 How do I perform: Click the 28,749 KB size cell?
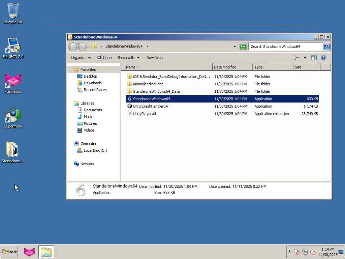(x=310, y=114)
